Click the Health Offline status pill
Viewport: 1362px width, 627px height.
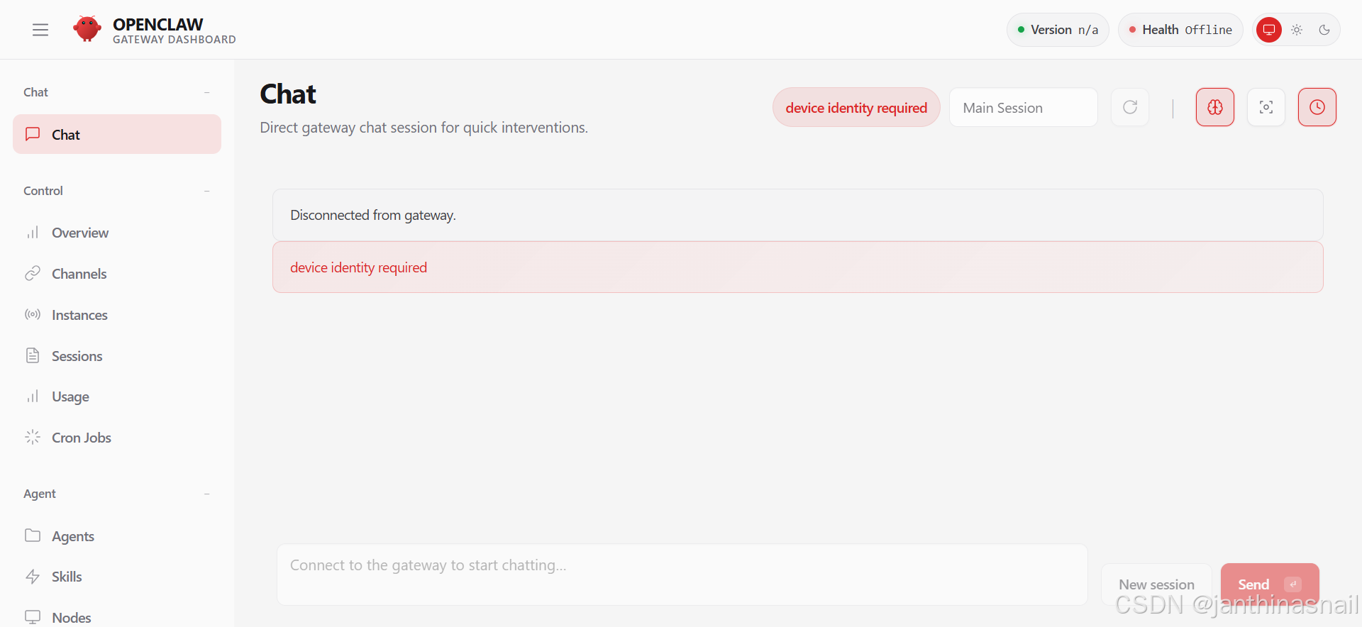click(1180, 30)
